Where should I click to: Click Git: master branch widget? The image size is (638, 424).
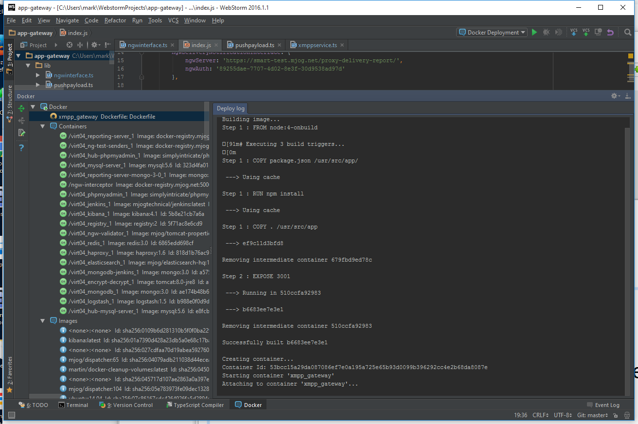pos(593,415)
